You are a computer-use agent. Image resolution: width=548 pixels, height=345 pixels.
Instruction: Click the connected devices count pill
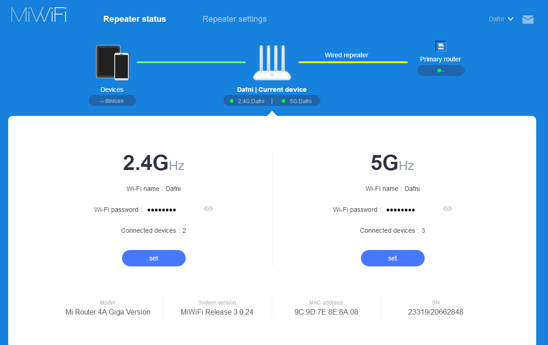(x=112, y=100)
